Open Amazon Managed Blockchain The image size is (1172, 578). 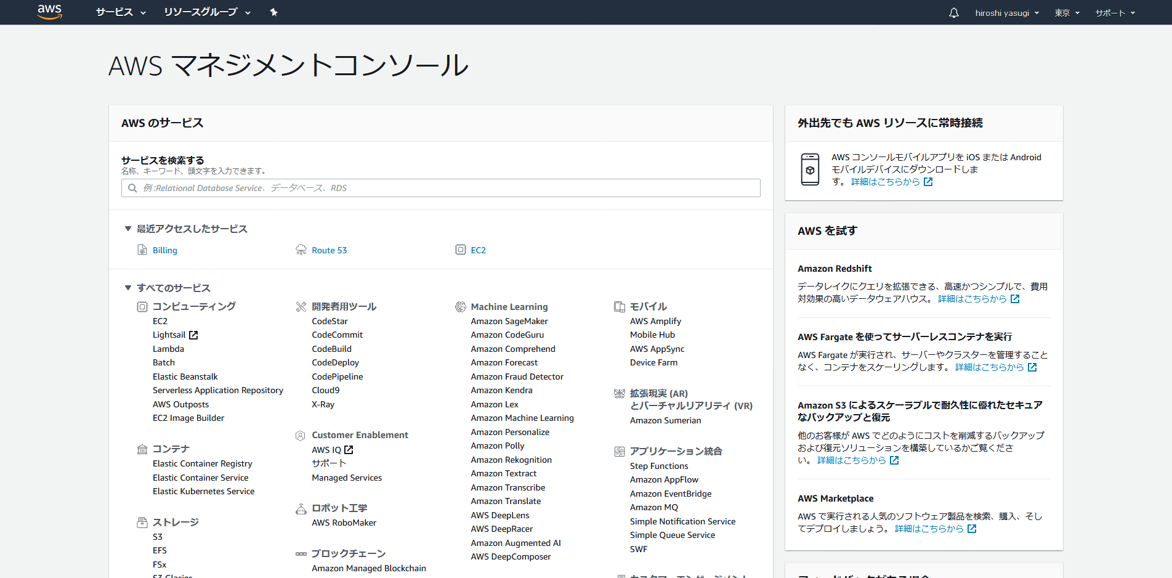(x=369, y=568)
